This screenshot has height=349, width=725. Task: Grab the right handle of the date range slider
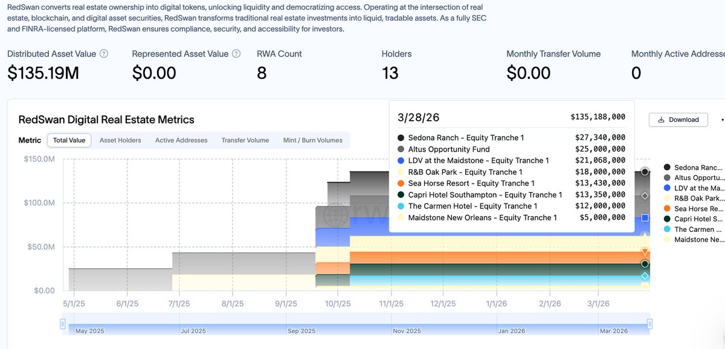coord(649,324)
